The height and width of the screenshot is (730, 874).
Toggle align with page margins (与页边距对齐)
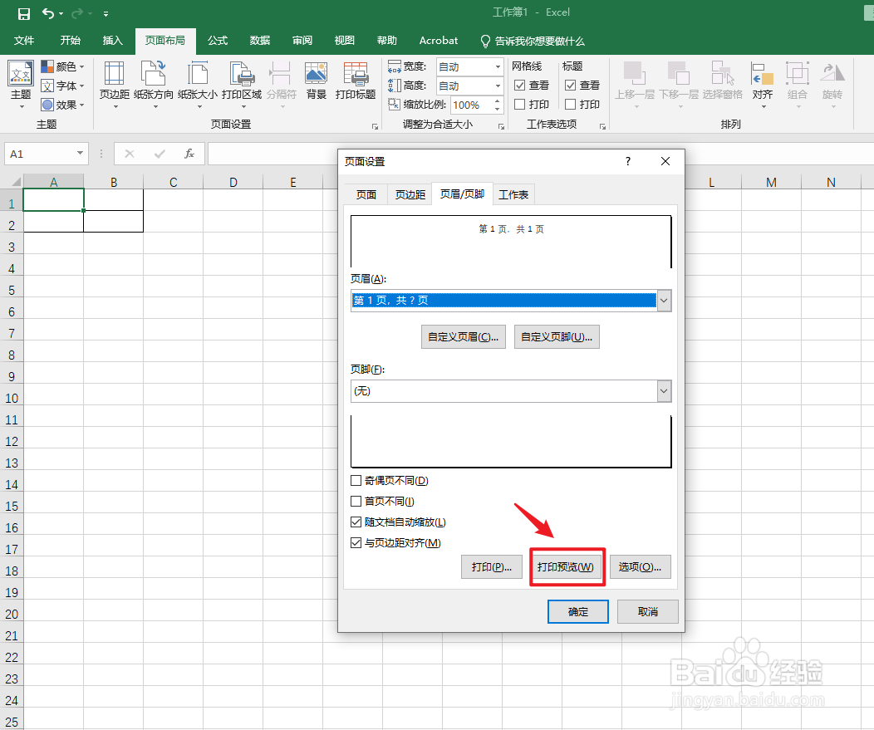click(x=356, y=543)
